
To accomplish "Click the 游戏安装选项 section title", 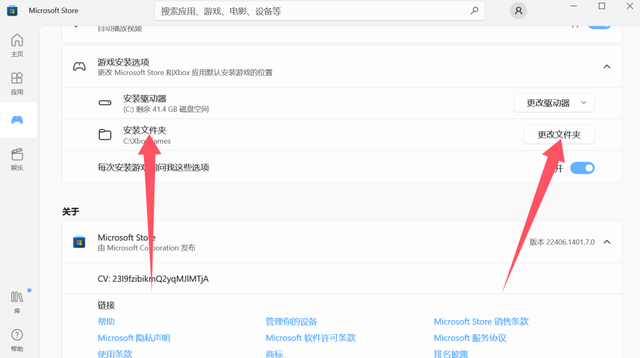I will (123, 62).
